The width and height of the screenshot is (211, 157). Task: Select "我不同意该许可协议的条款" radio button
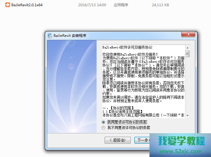click(103, 128)
